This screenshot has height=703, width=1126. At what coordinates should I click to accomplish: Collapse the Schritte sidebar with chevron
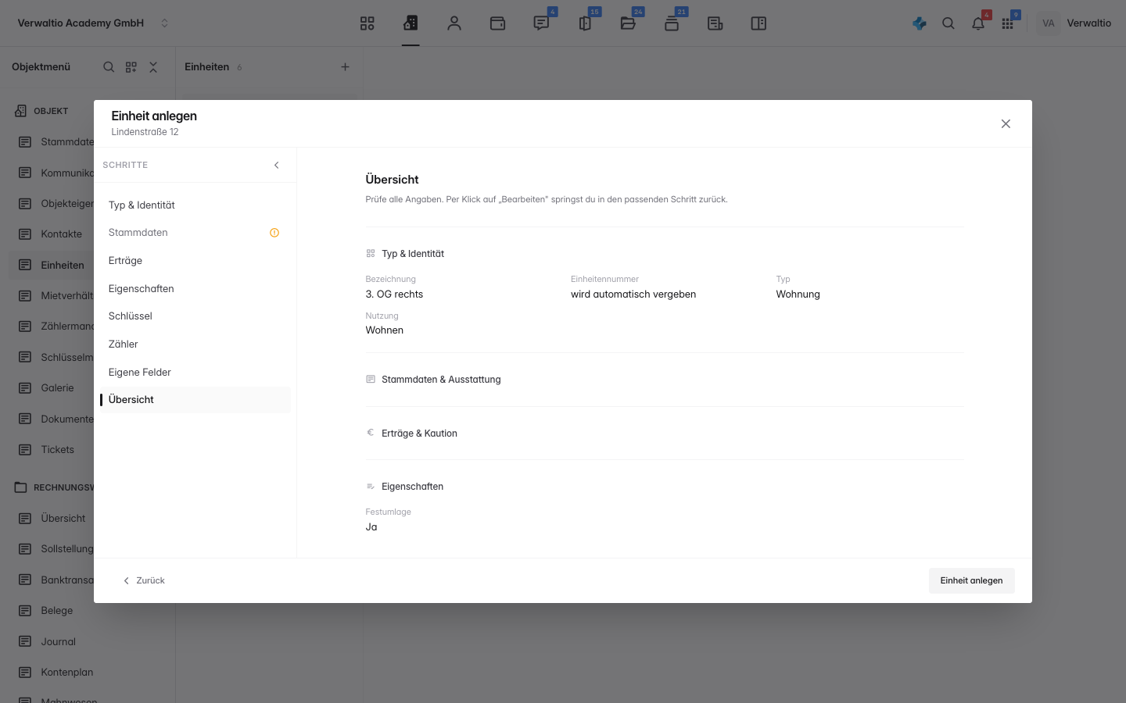point(276,165)
